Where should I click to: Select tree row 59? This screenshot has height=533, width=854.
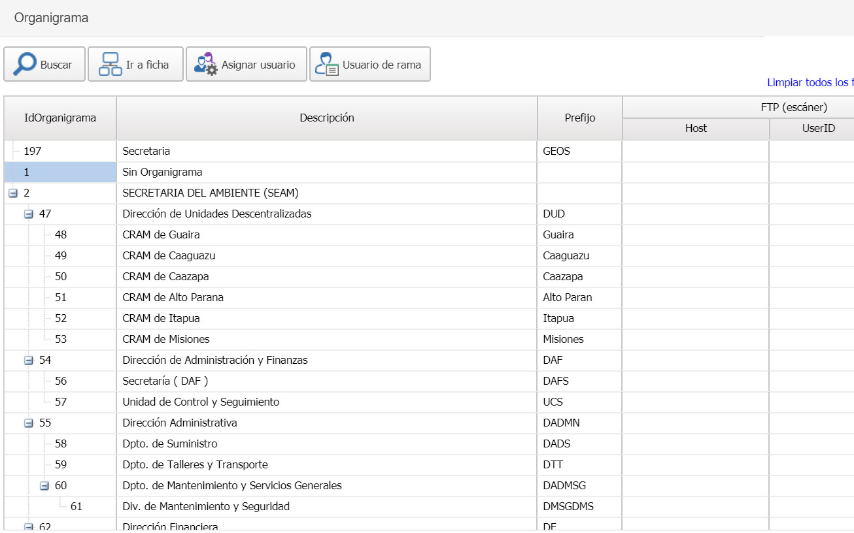click(x=60, y=465)
